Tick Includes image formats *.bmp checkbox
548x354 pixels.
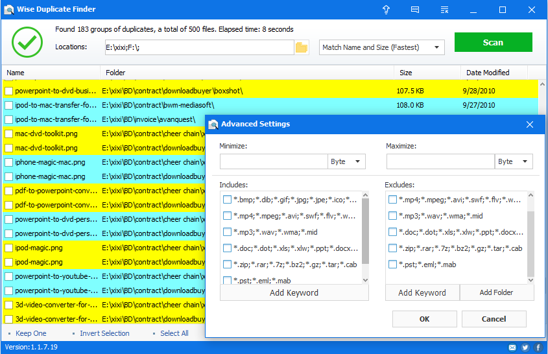227,200
